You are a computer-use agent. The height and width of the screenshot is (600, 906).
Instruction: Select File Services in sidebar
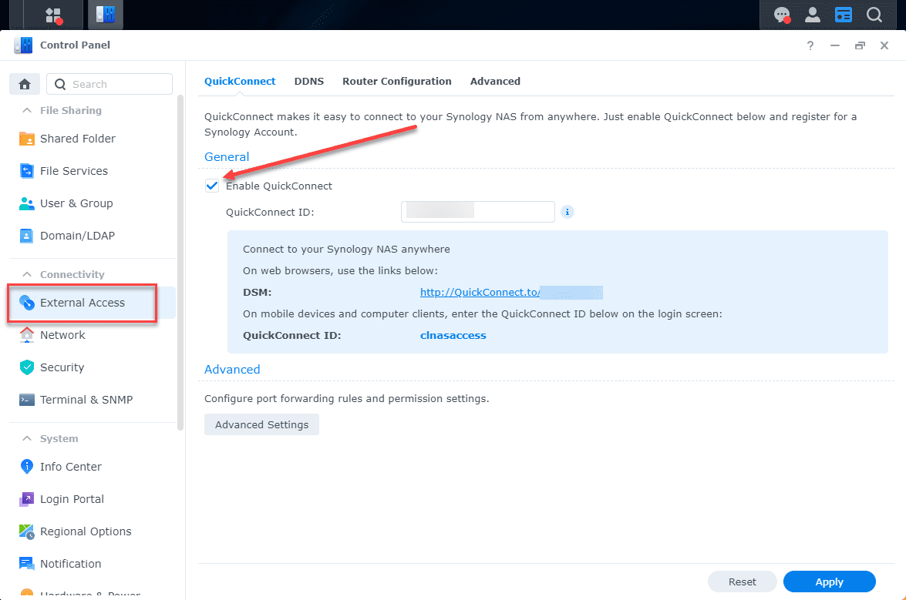[x=74, y=171]
